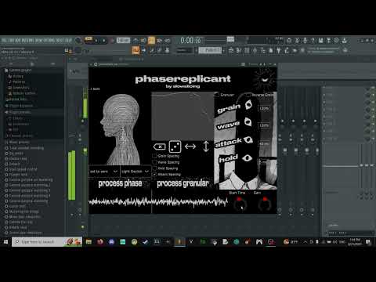Viewport: 376px width, 282px height.
Task: Click the pattern selector field
Action: pos(210,50)
